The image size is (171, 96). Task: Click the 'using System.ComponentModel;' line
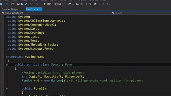pos(32,25)
